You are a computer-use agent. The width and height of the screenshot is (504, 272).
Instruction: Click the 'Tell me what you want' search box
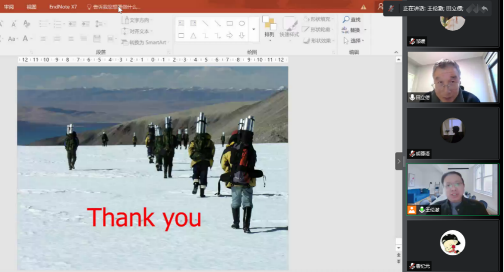point(116,7)
